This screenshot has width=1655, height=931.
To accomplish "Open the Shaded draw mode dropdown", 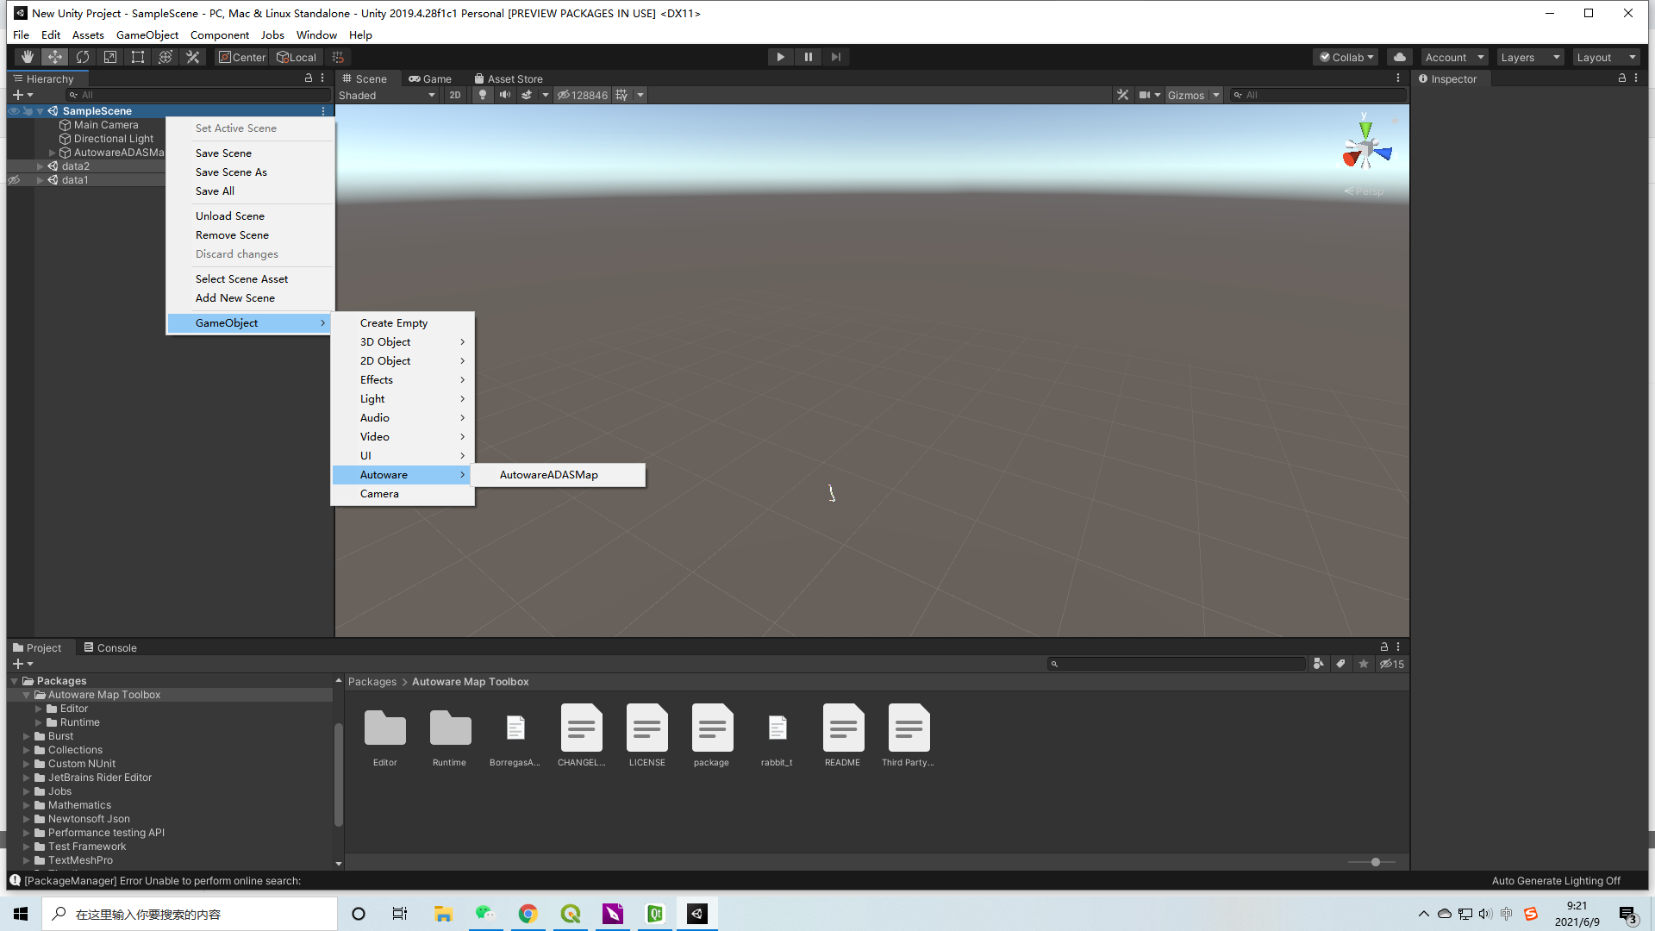I will (x=386, y=95).
